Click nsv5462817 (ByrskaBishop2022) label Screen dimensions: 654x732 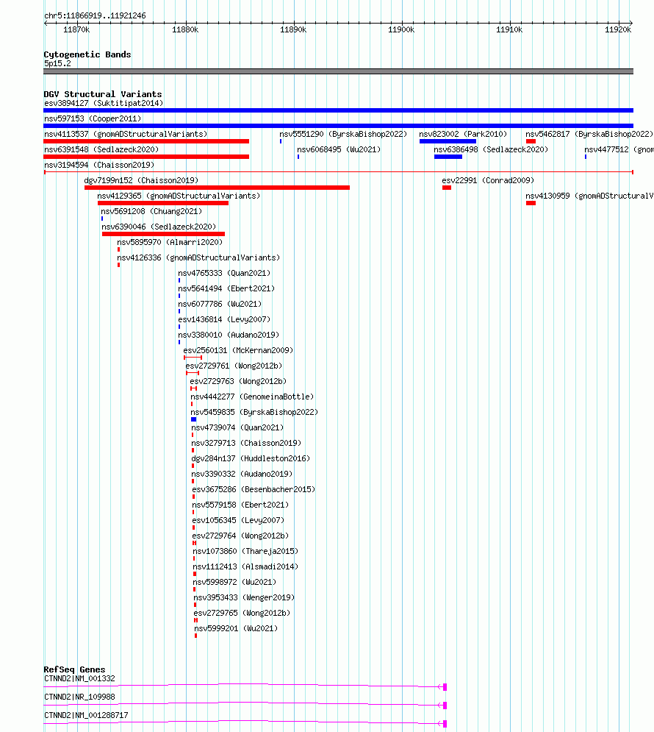[589, 134]
